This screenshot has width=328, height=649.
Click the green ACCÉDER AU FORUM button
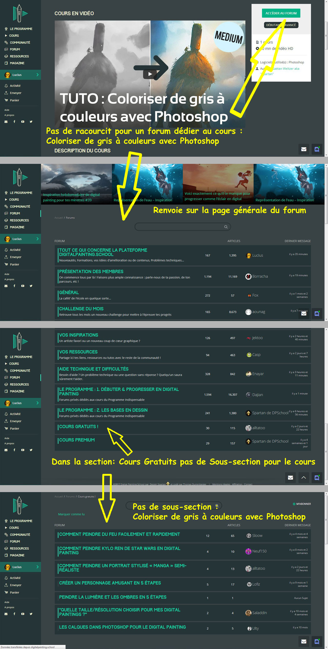click(x=281, y=13)
